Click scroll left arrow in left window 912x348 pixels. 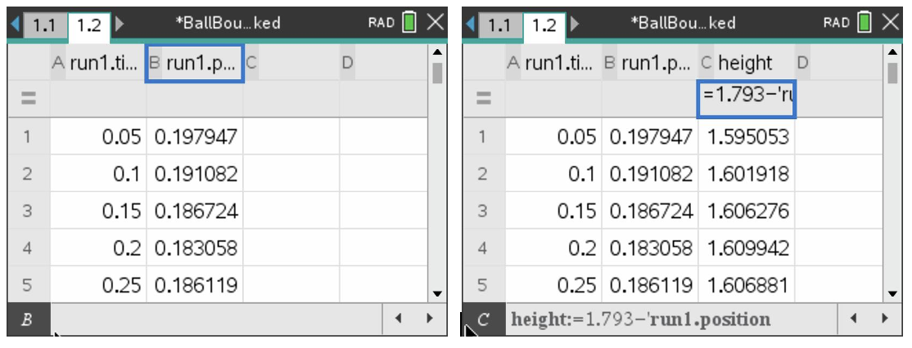398,318
